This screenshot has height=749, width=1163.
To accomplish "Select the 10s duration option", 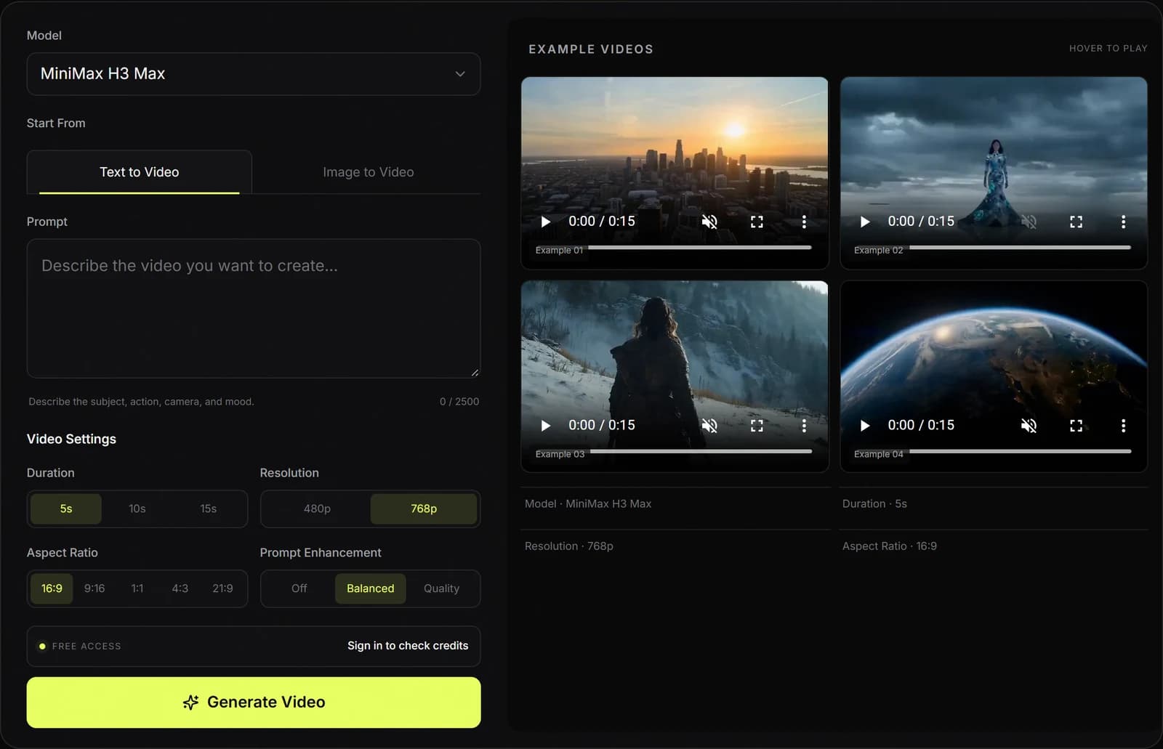I will 137,509.
